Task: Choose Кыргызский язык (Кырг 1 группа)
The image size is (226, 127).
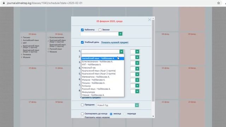Action: 103,71
